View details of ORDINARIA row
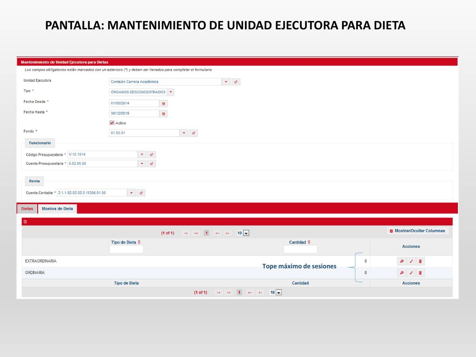 [402, 272]
